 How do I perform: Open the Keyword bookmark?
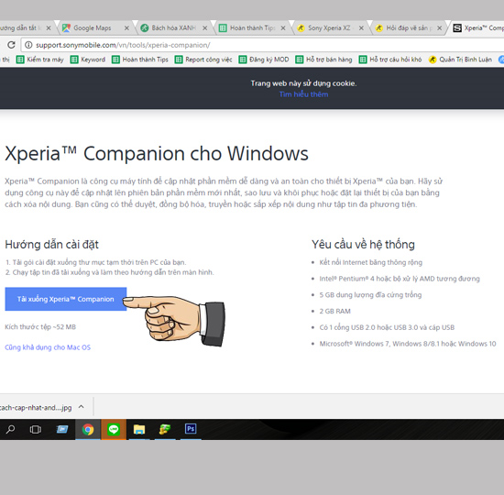(88, 60)
